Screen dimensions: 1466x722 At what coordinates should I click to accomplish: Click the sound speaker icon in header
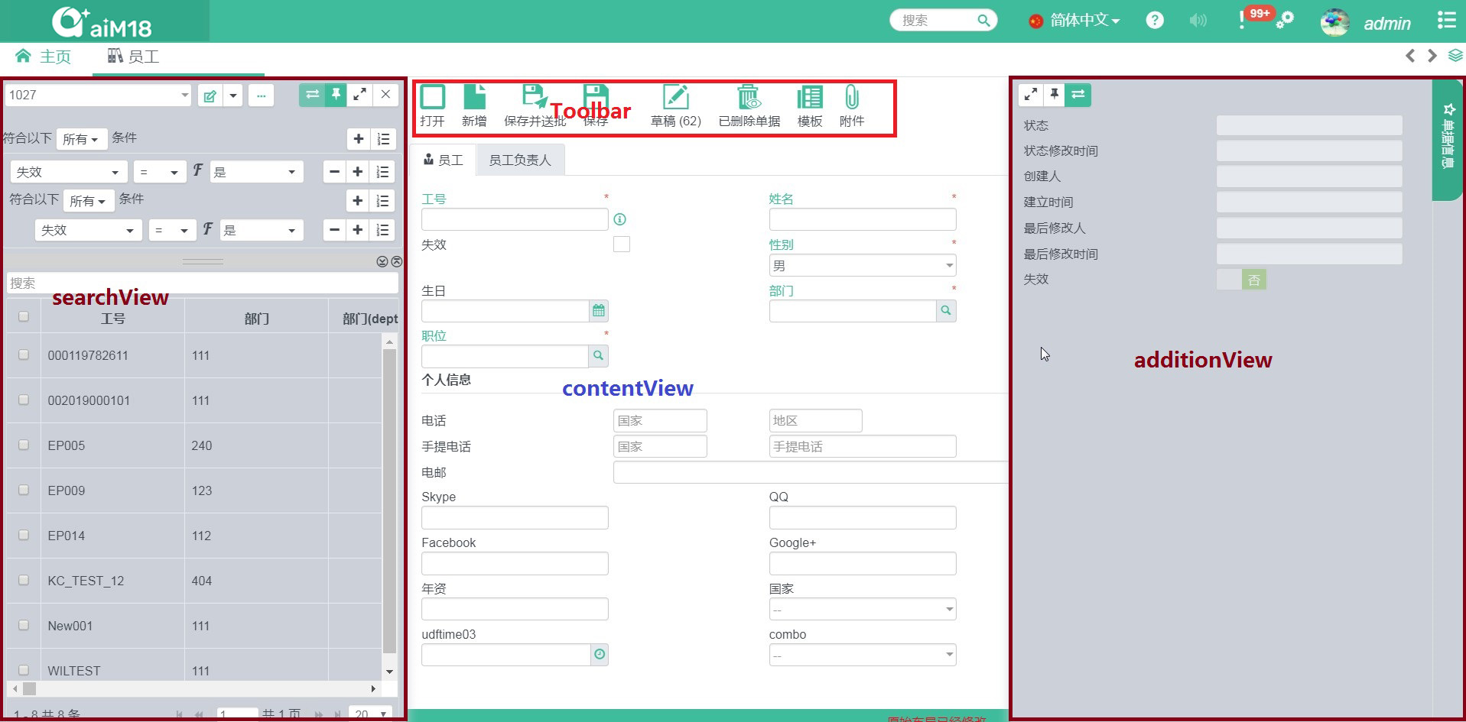[x=1198, y=21]
